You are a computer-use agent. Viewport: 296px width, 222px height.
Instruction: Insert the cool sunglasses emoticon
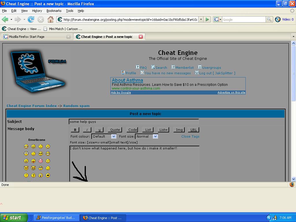40,154
